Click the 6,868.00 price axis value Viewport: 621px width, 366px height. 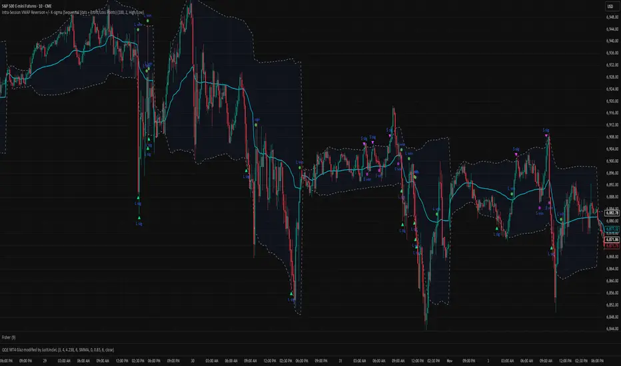(x=612, y=257)
